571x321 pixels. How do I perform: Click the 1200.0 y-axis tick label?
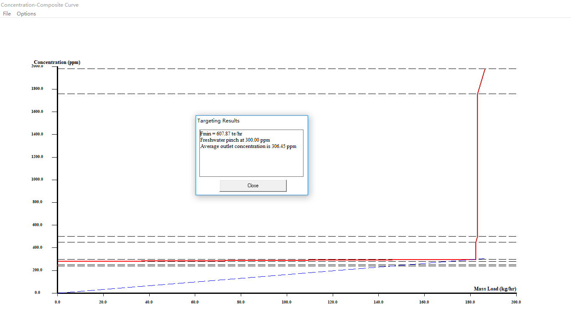pos(37,157)
